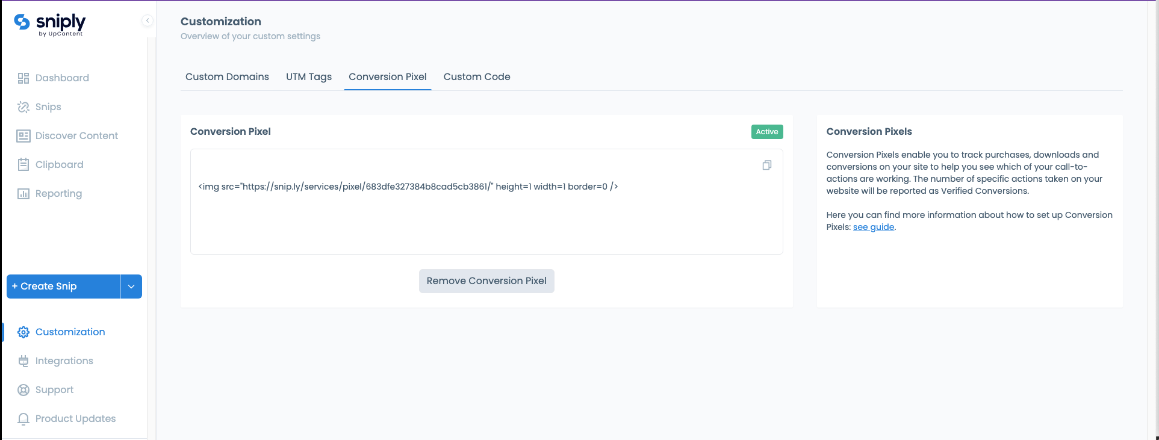Click inside the pixel code text box

486,202
